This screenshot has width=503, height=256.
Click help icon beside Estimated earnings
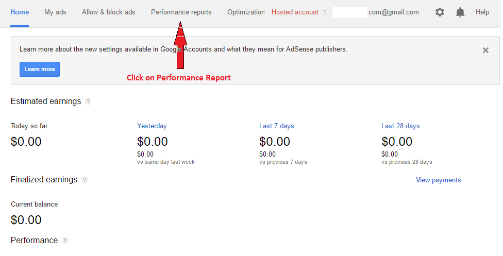click(x=88, y=101)
